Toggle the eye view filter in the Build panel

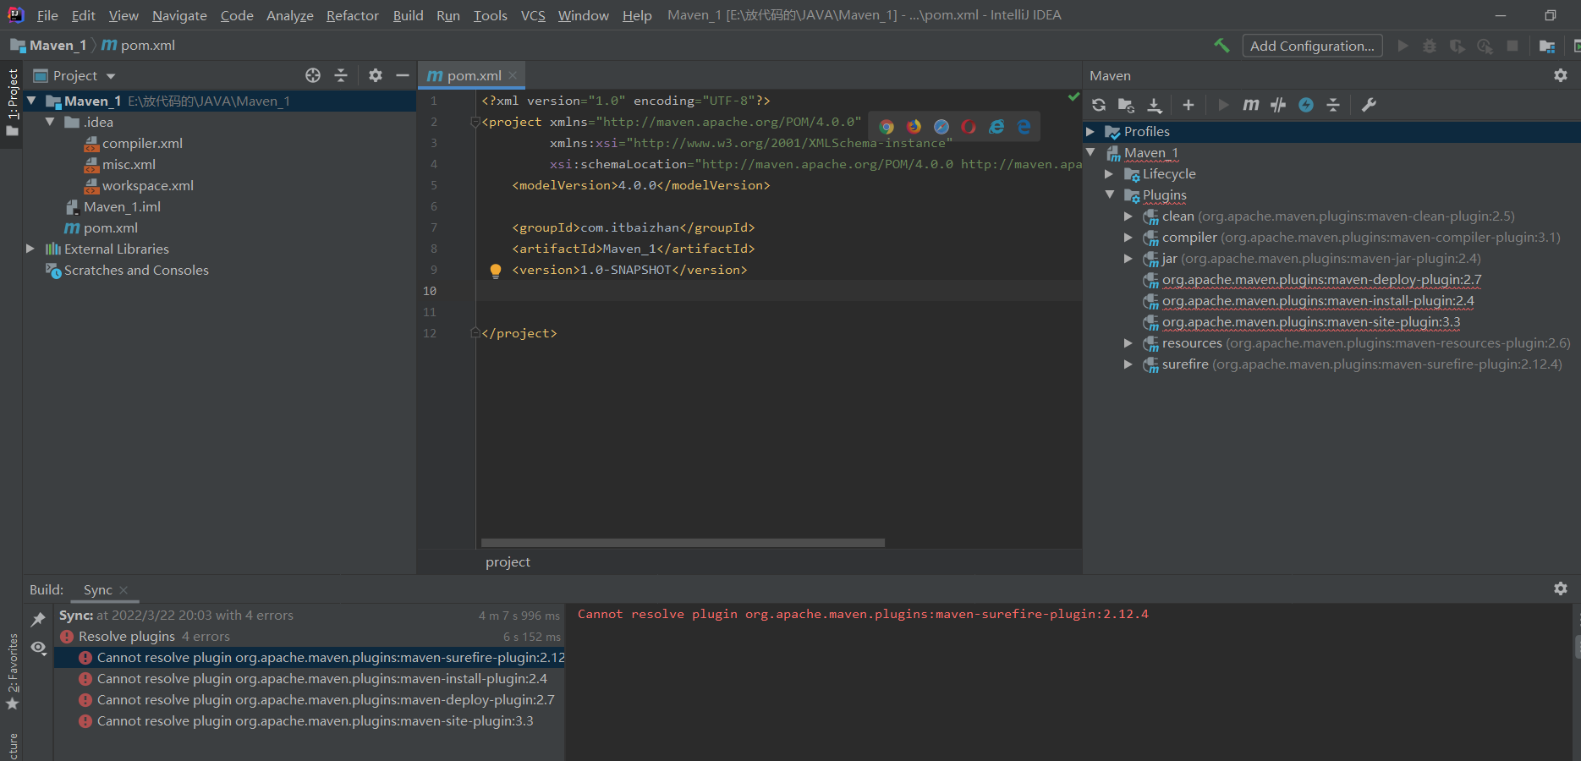[38, 648]
